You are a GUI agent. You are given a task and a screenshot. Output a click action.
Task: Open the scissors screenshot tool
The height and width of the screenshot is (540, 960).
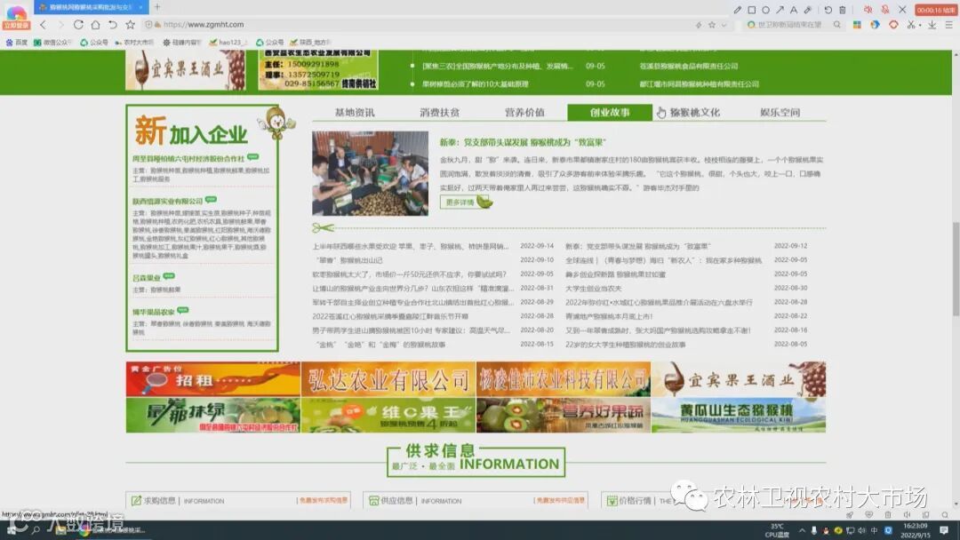(911, 25)
